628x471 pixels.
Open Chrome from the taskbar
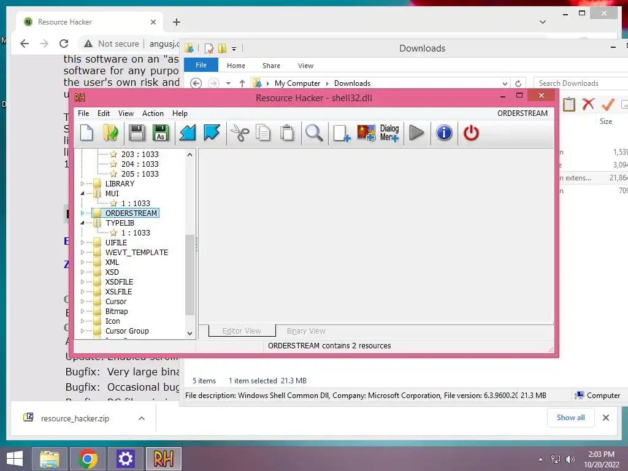[x=88, y=459]
